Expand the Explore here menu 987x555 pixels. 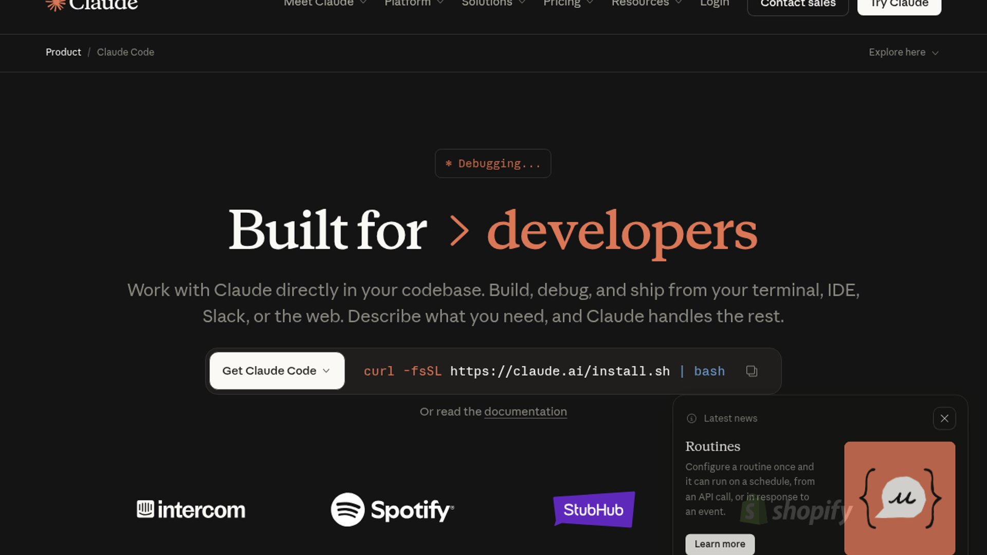pos(903,52)
